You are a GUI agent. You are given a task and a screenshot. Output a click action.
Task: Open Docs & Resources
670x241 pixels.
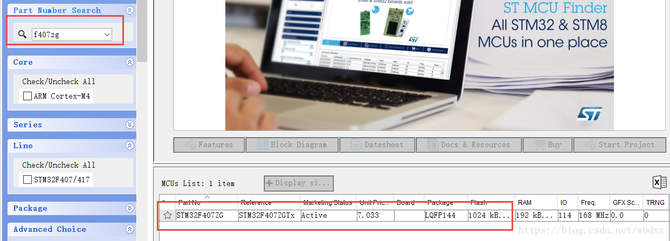tap(469, 144)
